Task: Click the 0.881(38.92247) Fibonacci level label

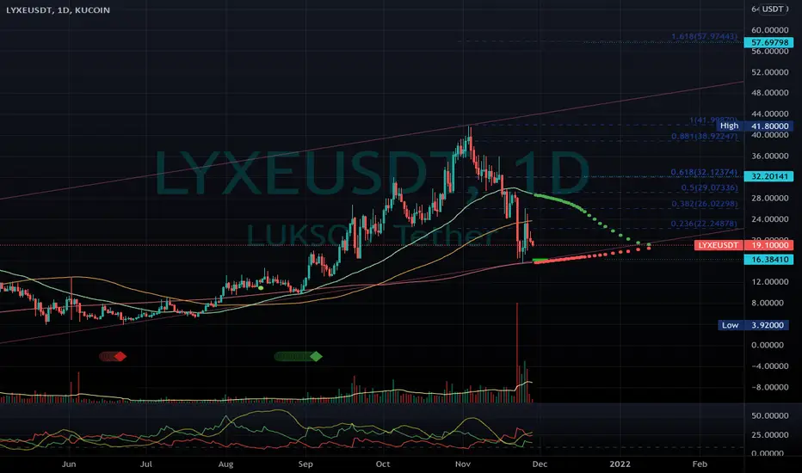Action: click(x=705, y=137)
